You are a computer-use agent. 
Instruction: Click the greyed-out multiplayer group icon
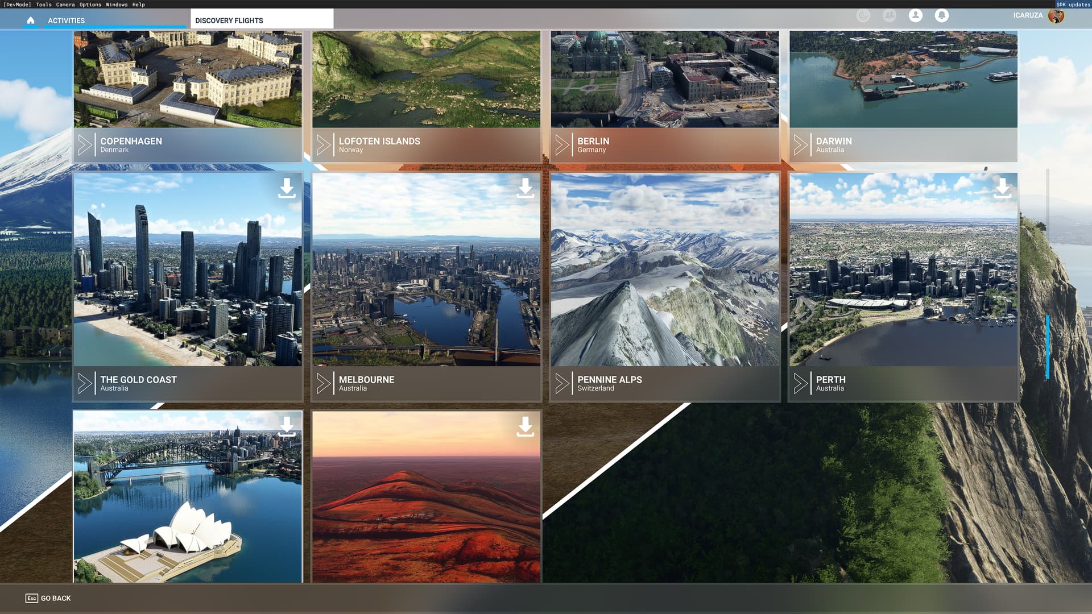coord(889,15)
